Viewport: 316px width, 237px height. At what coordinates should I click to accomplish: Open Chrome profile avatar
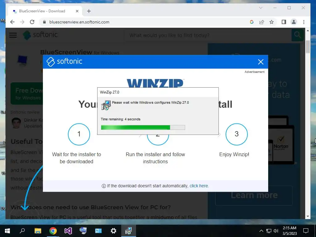pos(294,22)
